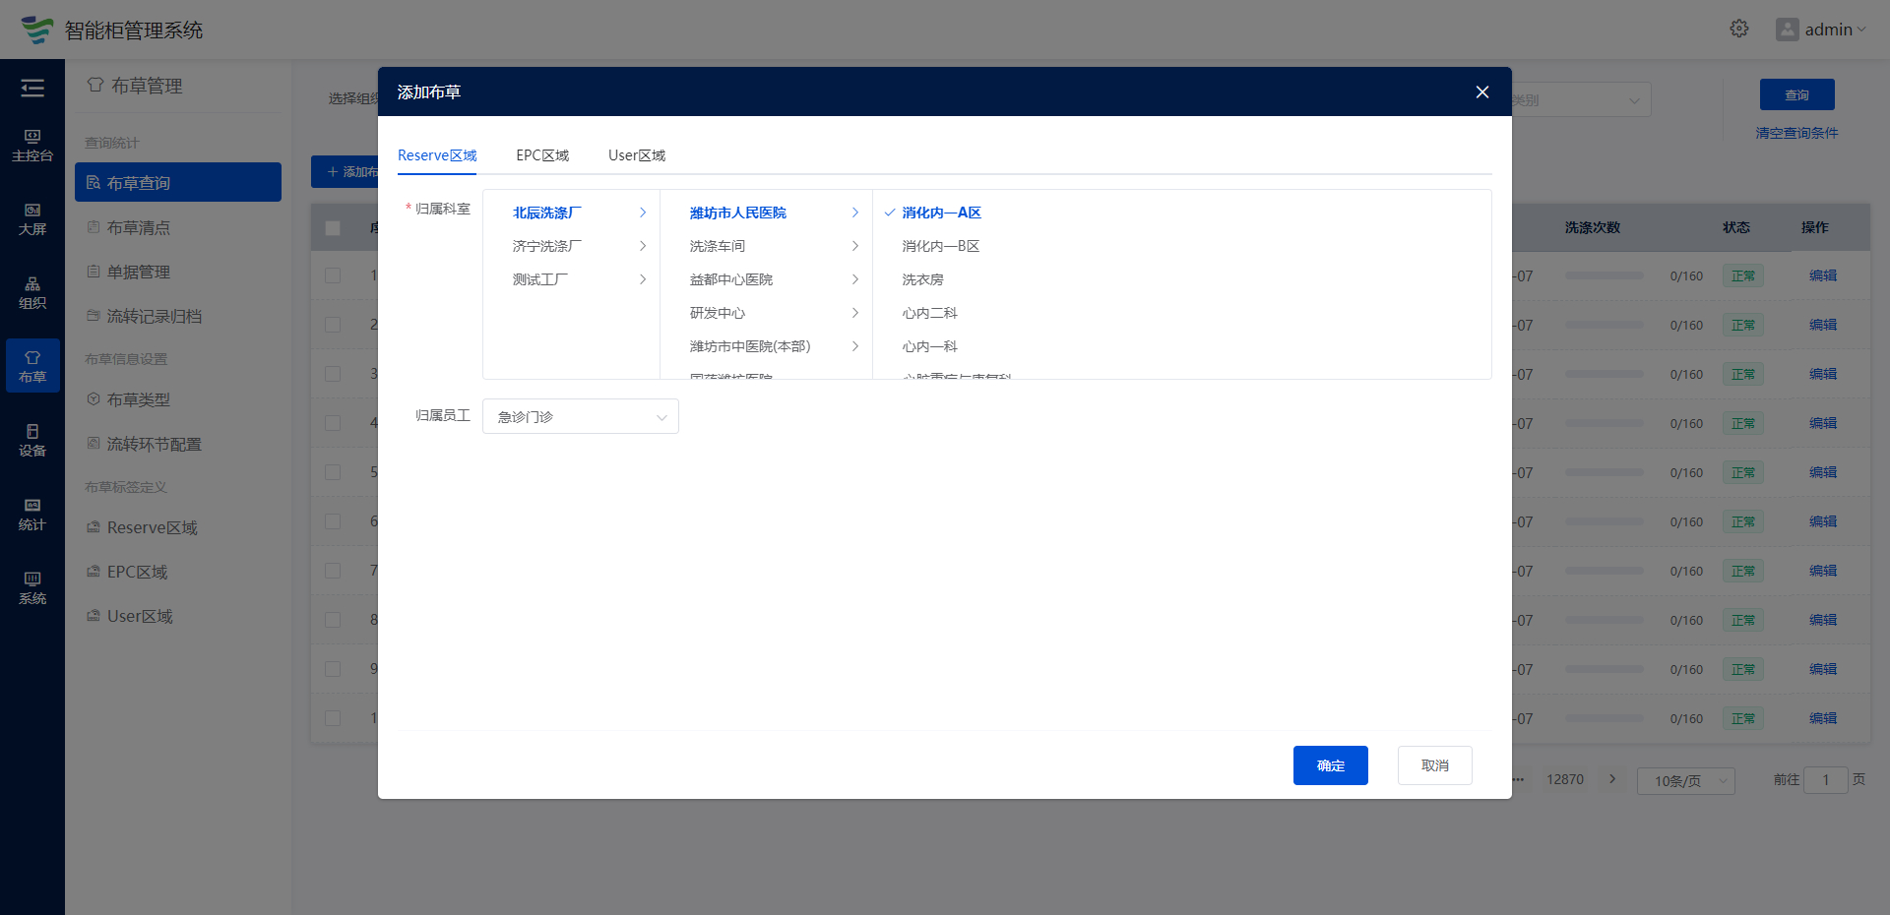Select the 布草 linen sidebar icon
Screen dimensions: 1890x915
(32, 366)
